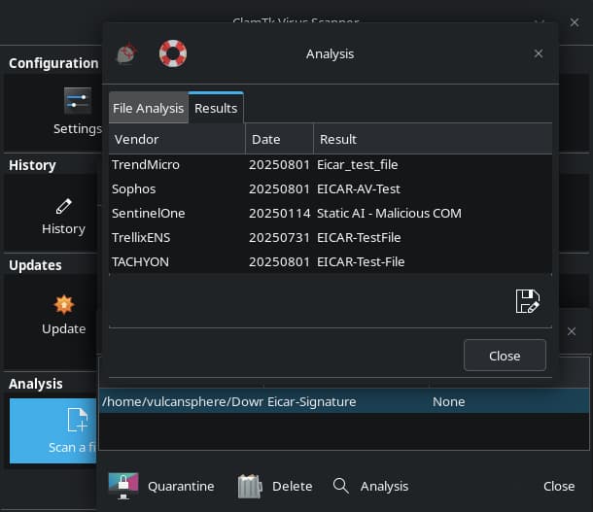The image size is (593, 512).
Task: Open History with the pencil icon
Action: pyautogui.click(x=63, y=216)
